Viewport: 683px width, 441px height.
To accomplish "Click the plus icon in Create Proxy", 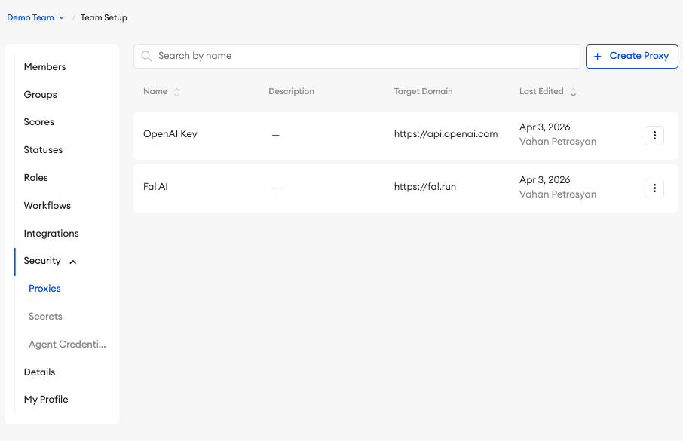I will [x=598, y=57].
